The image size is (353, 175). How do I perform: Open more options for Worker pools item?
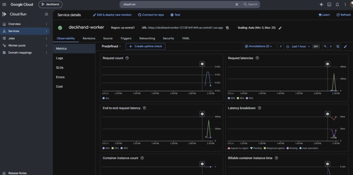tap(46, 45)
